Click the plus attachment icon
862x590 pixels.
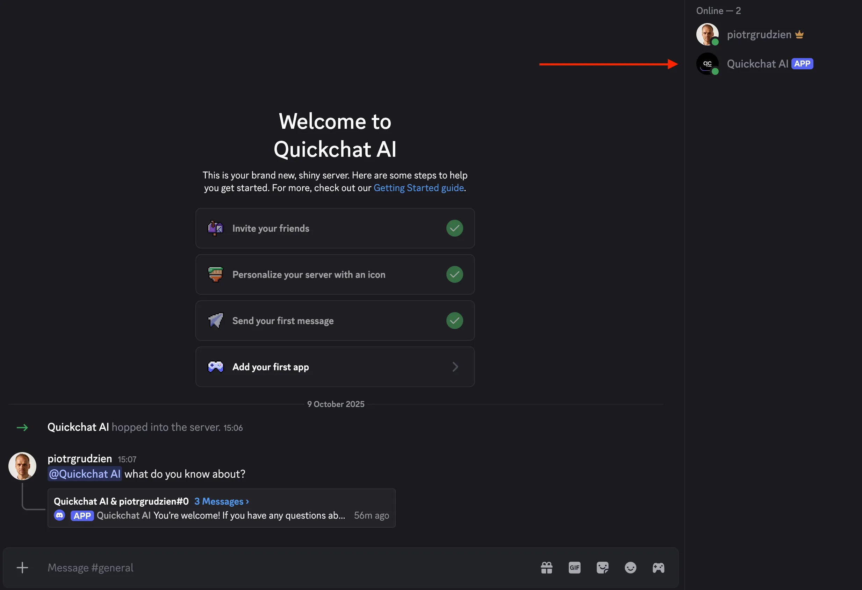pos(22,567)
